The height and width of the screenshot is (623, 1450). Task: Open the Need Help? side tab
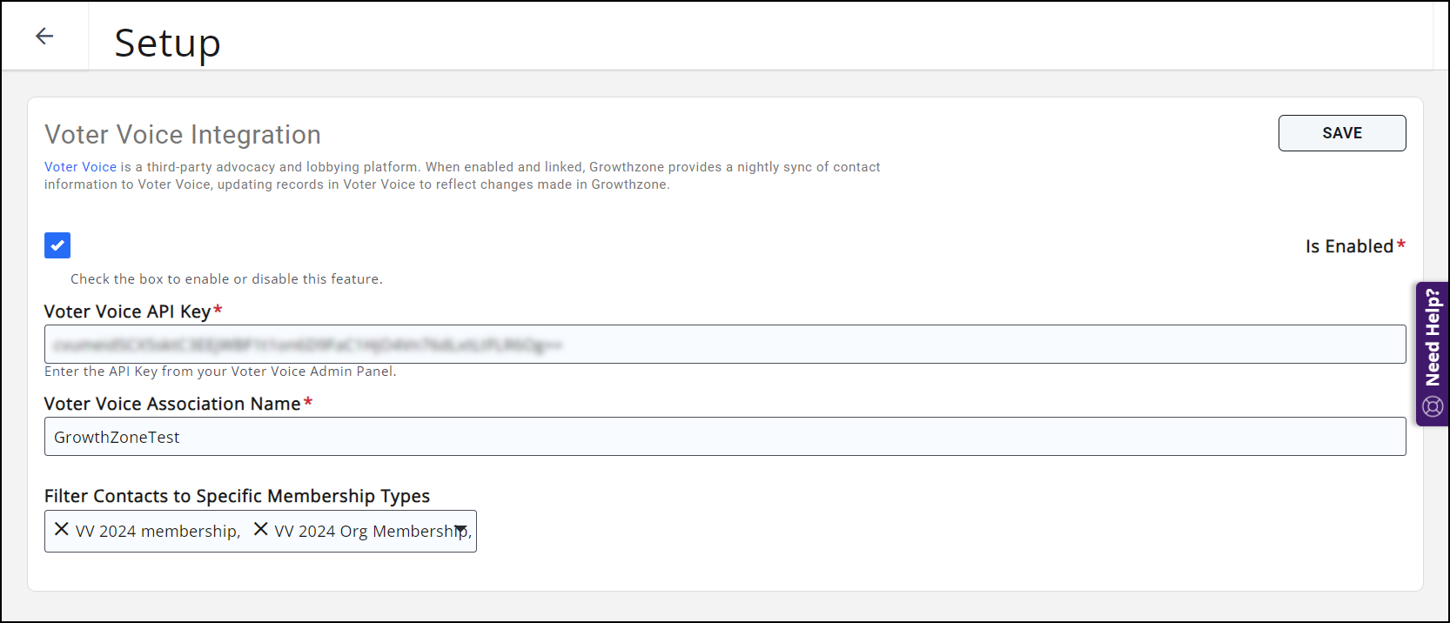pyautogui.click(x=1432, y=354)
